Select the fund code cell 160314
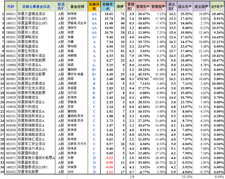The image size is (225, 179). (x=11, y=19)
